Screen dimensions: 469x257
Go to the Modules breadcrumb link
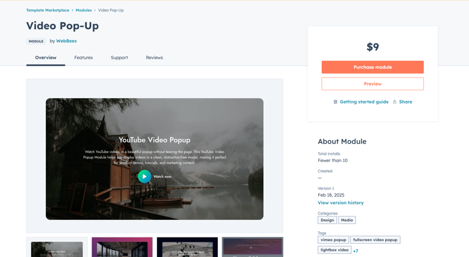click(x=84, y=10)
